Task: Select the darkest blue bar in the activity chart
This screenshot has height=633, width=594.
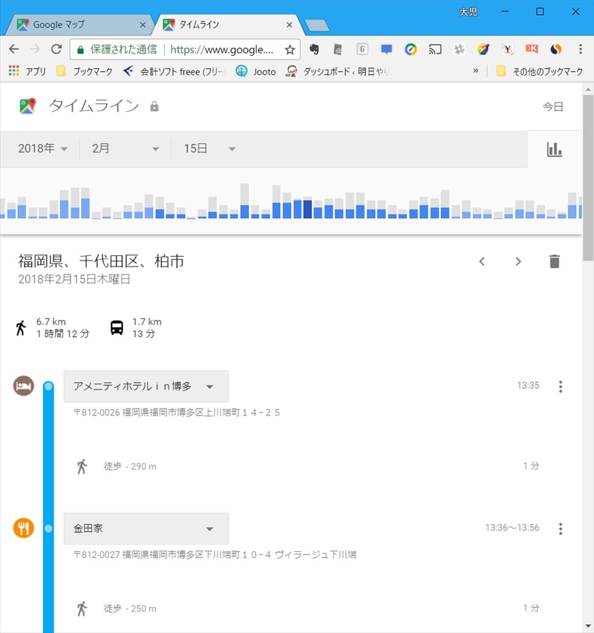Action: tap(307, 209)
